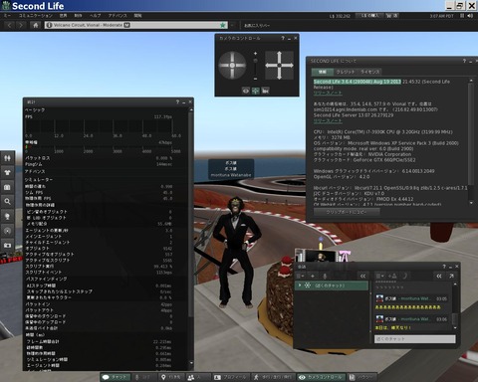
Task: Click the 近くのチャット text input field
Action: coord(415,339)
